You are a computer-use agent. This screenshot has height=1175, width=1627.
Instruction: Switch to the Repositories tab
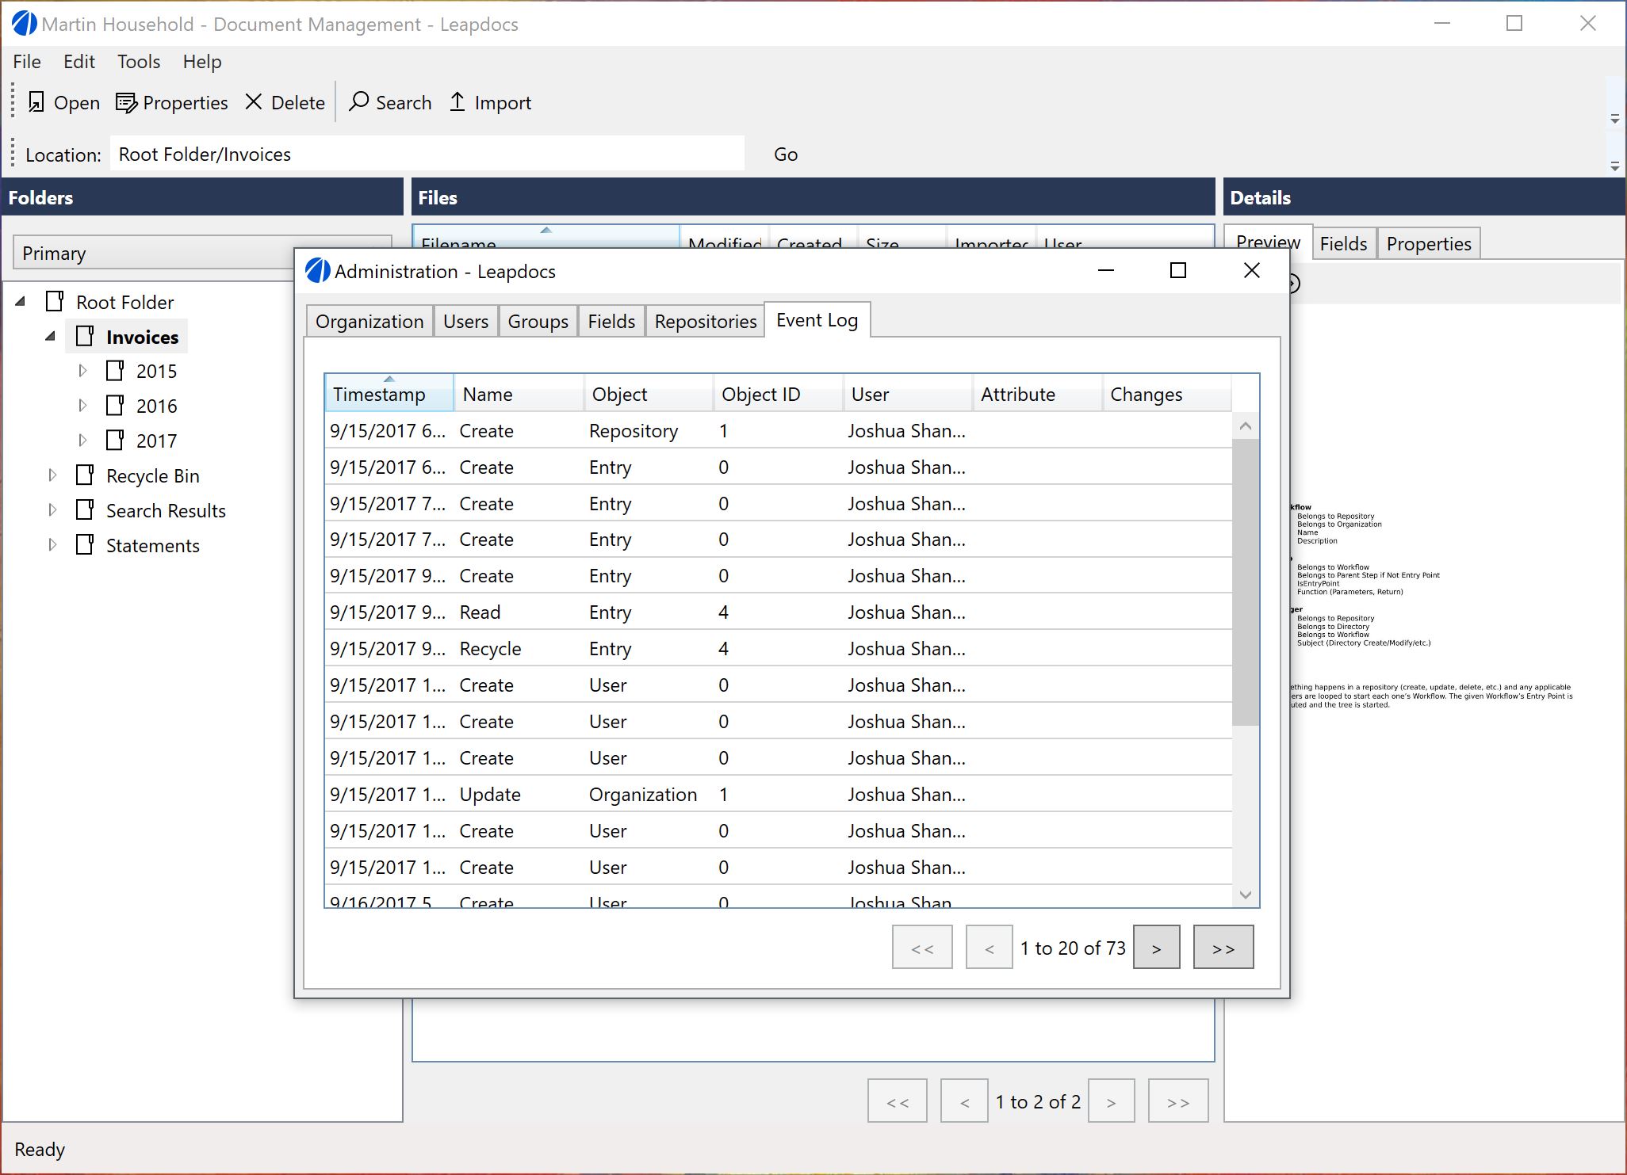point(705,321)
